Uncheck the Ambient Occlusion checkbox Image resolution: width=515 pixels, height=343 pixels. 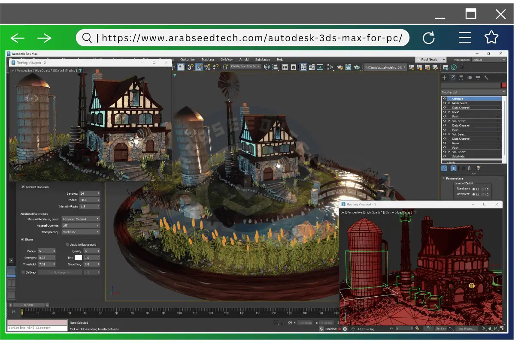click(23, 187)
